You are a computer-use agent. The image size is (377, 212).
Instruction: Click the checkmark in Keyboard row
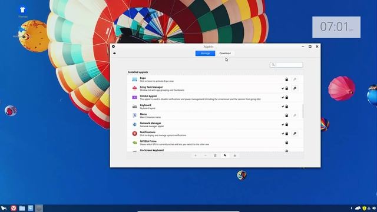pos(283,107)
